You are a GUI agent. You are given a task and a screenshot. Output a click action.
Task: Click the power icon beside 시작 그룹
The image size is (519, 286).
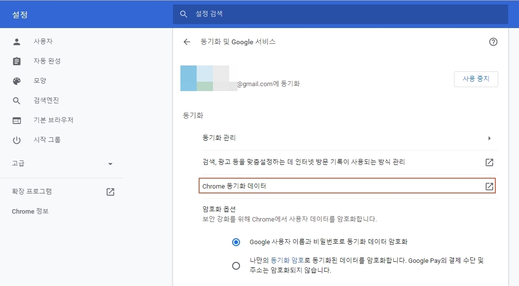click(17, 140)
